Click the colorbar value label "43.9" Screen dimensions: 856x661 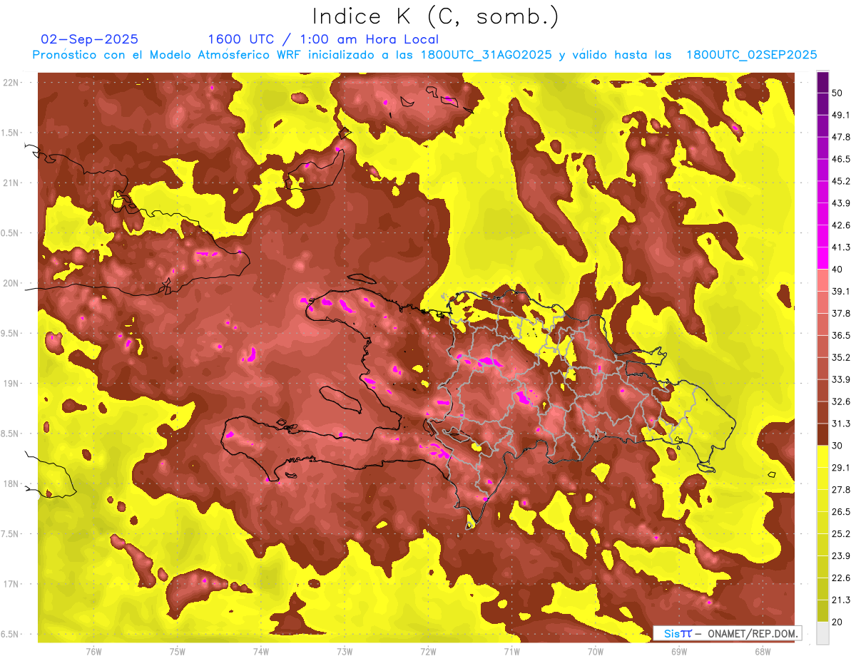pos(841,203)
